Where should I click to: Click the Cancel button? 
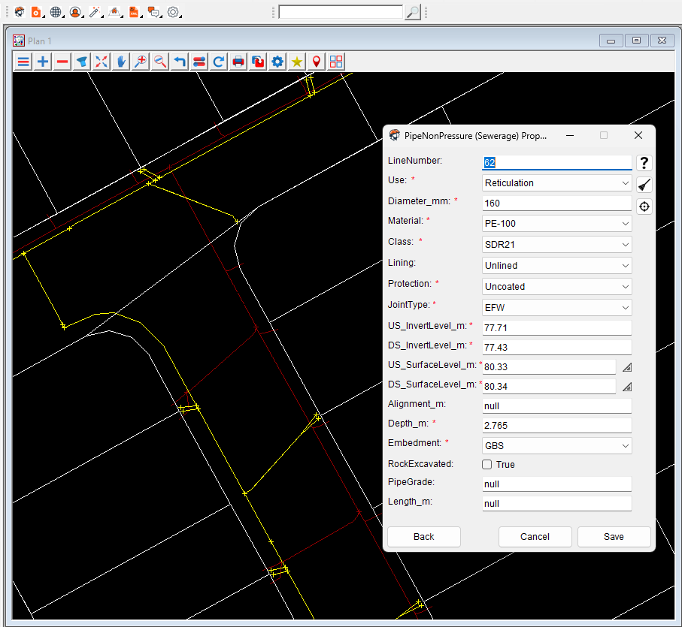tap(535, 537)
